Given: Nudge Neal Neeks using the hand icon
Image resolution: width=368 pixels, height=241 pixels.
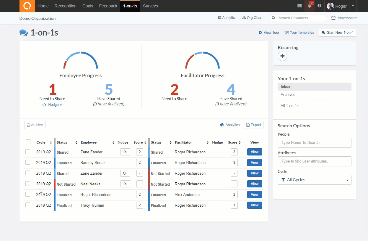Looking at the screenshot, I should coord(125,184).
